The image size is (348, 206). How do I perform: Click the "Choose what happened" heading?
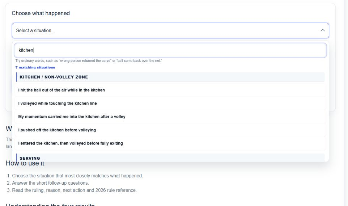pos(41,13)
